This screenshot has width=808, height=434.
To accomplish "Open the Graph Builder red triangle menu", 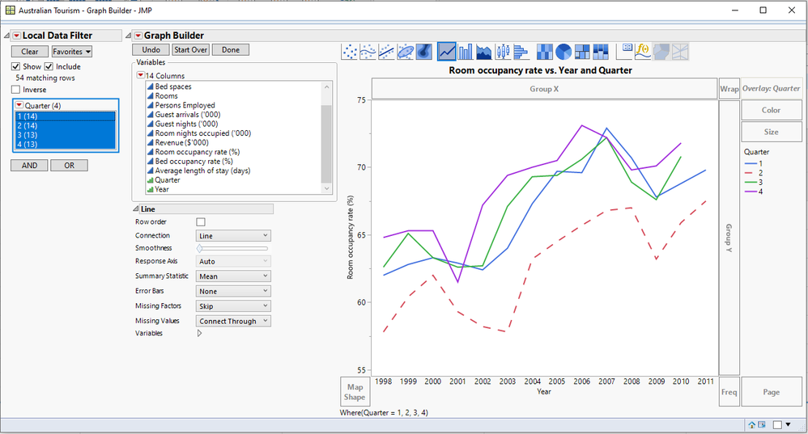I will [138, 36].
